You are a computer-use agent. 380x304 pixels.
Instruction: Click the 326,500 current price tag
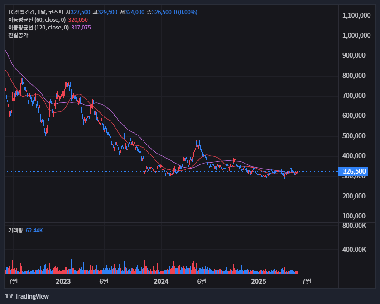coord(353,171)
